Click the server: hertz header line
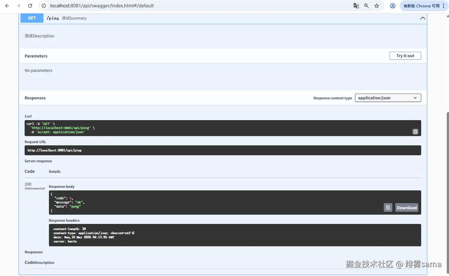The image size is (449, 276). (65, 241)
